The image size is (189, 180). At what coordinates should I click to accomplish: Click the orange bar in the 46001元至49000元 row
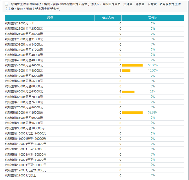(126, 70)
